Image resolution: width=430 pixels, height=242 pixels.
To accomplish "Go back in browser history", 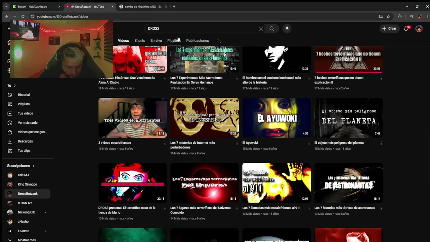I will pyautogui.click(x=7, y=16).
